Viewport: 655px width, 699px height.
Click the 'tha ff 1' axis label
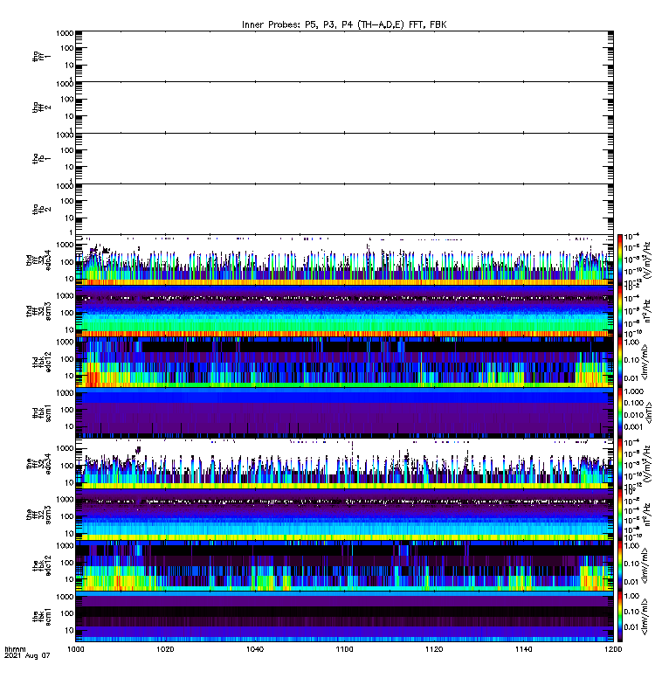[x=41, y=56]
